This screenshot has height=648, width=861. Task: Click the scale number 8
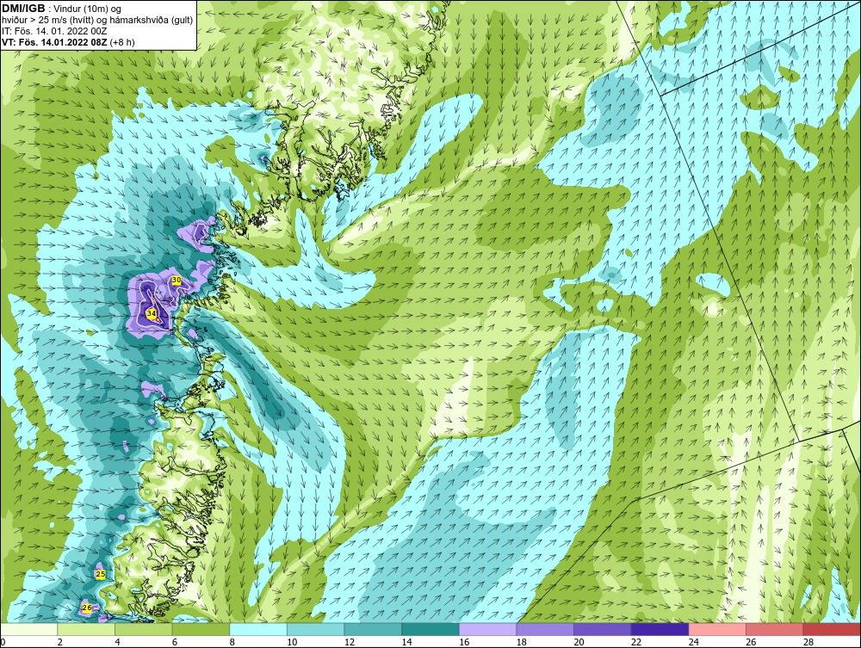[231, 642]
